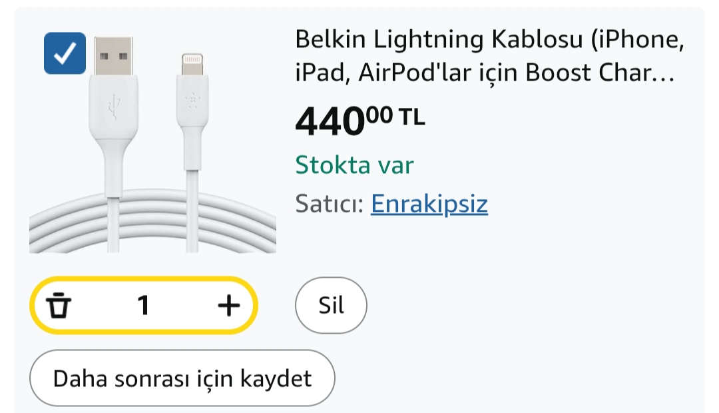Click the Belkin logo on Lightning plug
The height and width of the screenshot is (413, 719).
point(192,101)
